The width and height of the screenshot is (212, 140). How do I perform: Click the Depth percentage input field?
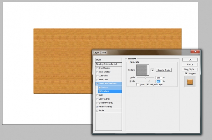point(159,81)
